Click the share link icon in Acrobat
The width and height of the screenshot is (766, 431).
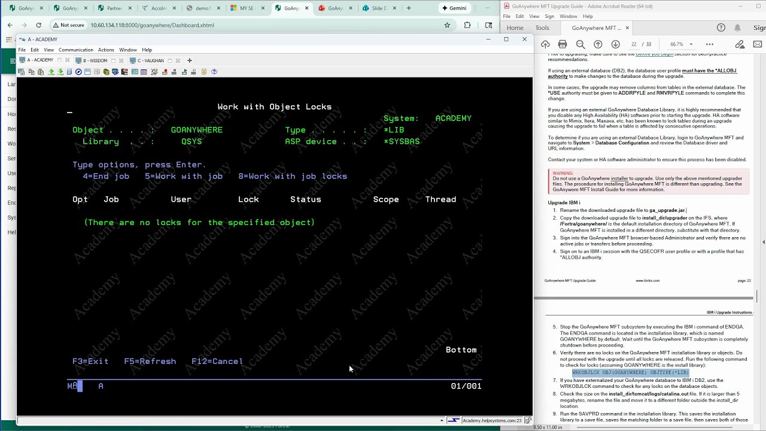click(x=740, y=44)
